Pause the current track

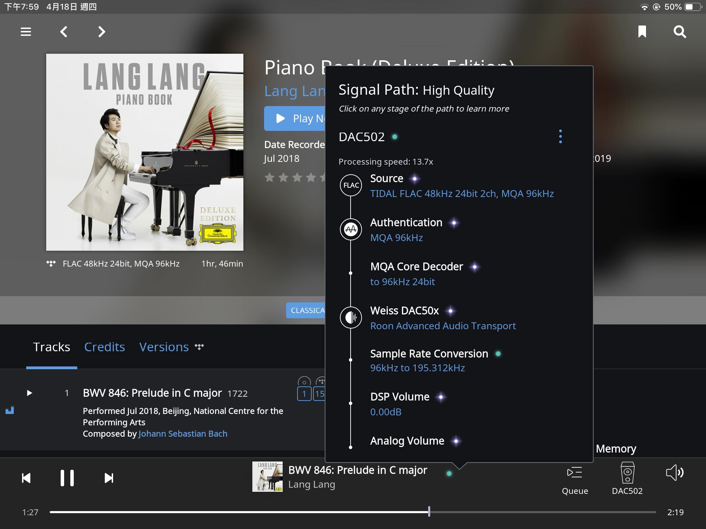(x=67, y=478)
